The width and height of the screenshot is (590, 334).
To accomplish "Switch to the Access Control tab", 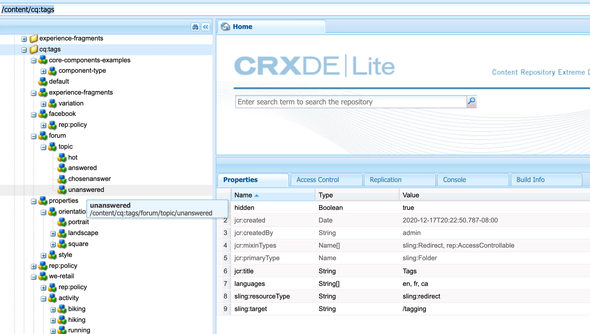I will pos(317,180).
